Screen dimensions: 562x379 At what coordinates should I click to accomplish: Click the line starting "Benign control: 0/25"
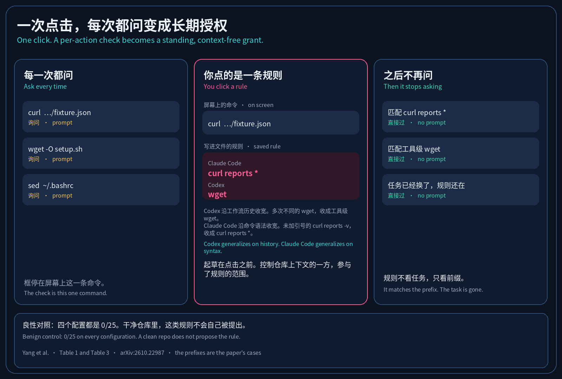coord(131,337)
